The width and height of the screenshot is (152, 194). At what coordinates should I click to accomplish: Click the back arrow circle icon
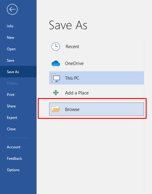12,9
